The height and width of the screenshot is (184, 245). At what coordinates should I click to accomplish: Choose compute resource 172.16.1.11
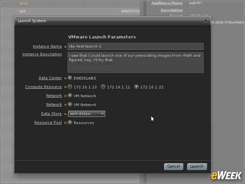point(103,87)
